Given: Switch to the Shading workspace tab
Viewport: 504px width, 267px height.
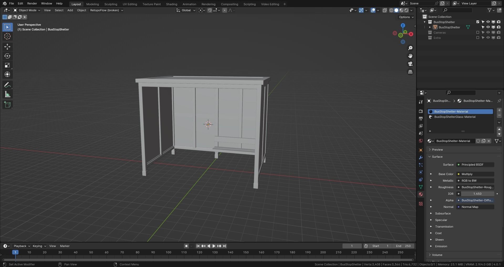Looking at the screenshot, I should pos(171,4).
